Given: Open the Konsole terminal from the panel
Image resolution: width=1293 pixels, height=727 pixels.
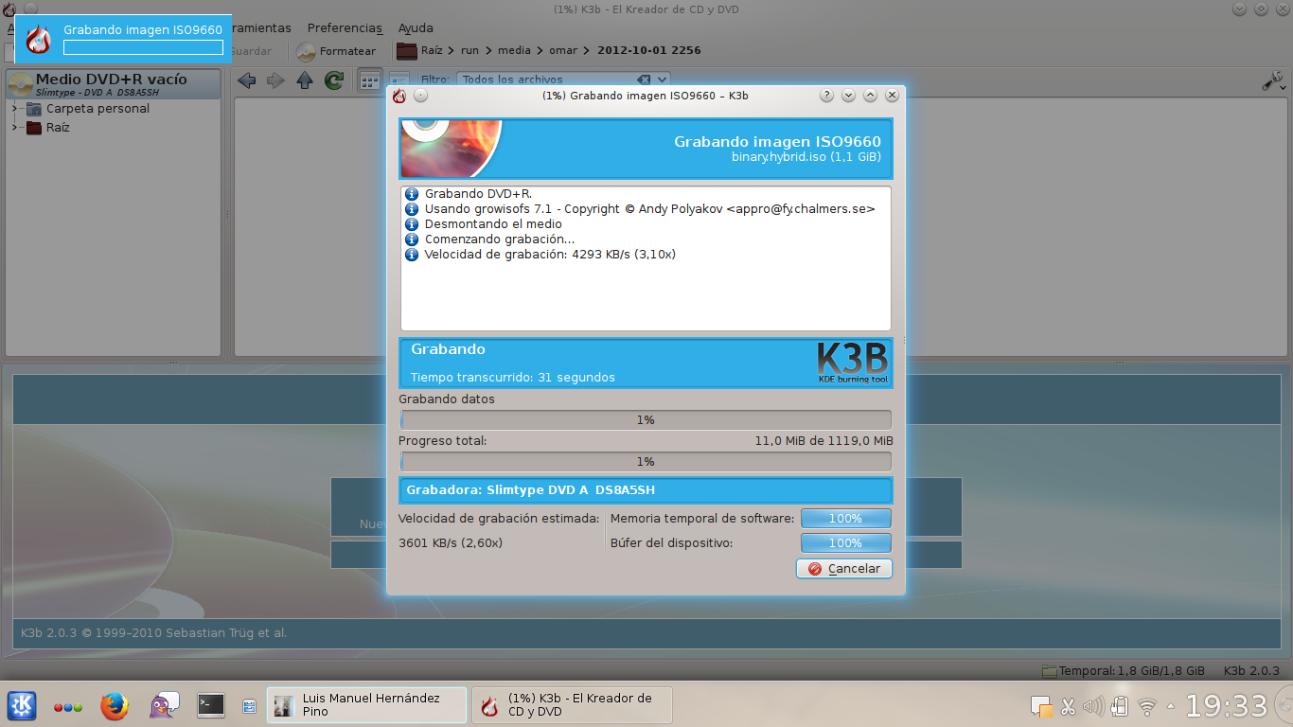Looking at the screenshot, I should [210, 705].
